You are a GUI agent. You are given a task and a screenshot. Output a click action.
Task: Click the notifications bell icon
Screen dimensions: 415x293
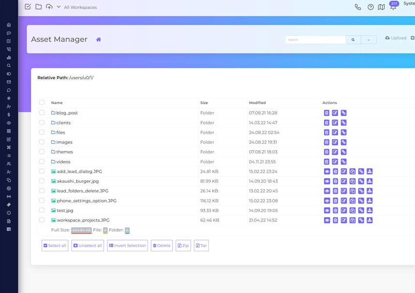(393, 7)
